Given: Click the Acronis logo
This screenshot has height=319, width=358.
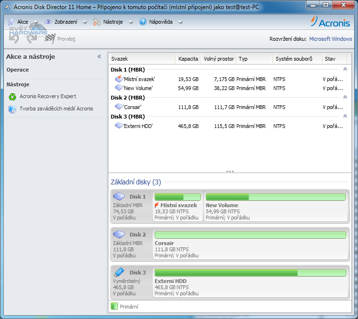Looking at the screenshot, I should [330, 21].
